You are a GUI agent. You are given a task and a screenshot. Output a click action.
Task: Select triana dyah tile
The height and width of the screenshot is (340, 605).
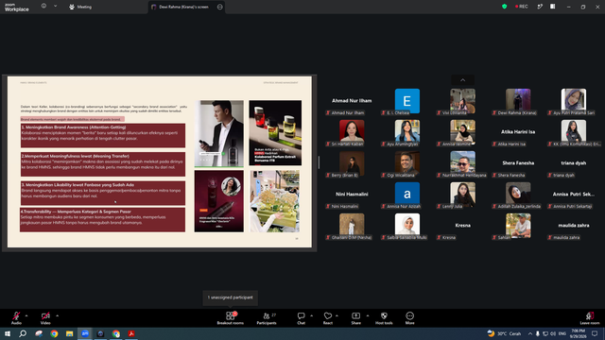(x=574, y=163)
